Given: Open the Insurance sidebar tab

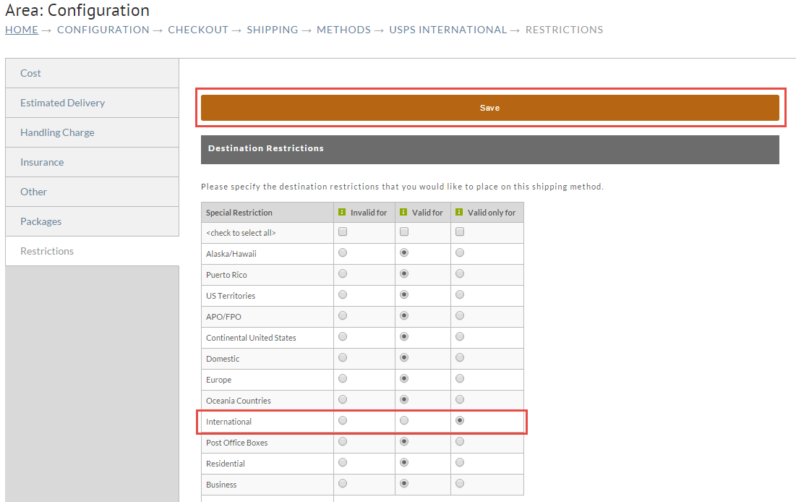Looking at the screenshot, I should (93, 162).
